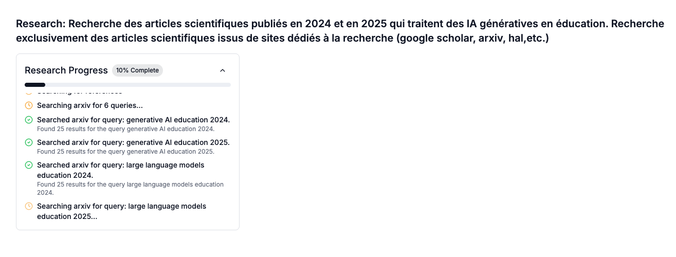This screenshot has height=257, width=676.
Task: Select the "Searched arxiv: generative AI education 2024" step
Action: coord(133,120)
